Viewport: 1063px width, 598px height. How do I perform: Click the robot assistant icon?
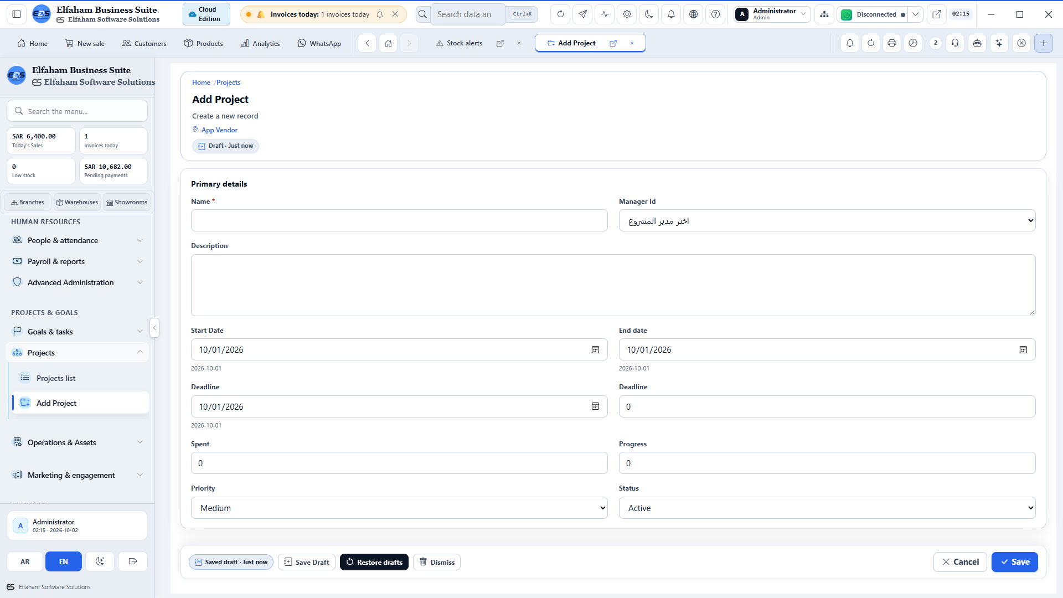tap(977, 43)
